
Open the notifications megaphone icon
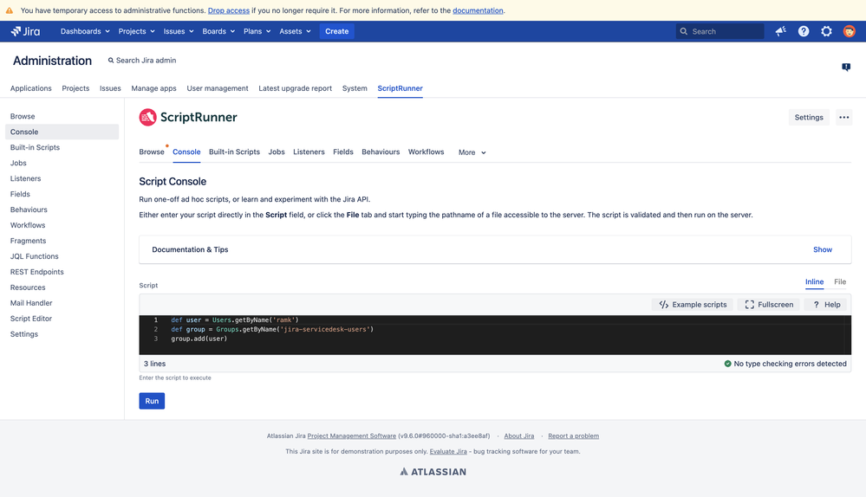click(x=780, y=31)
